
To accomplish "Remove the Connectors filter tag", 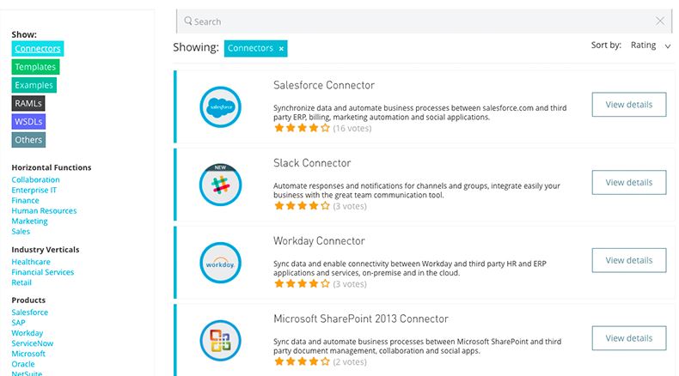I will coord(281,49).
